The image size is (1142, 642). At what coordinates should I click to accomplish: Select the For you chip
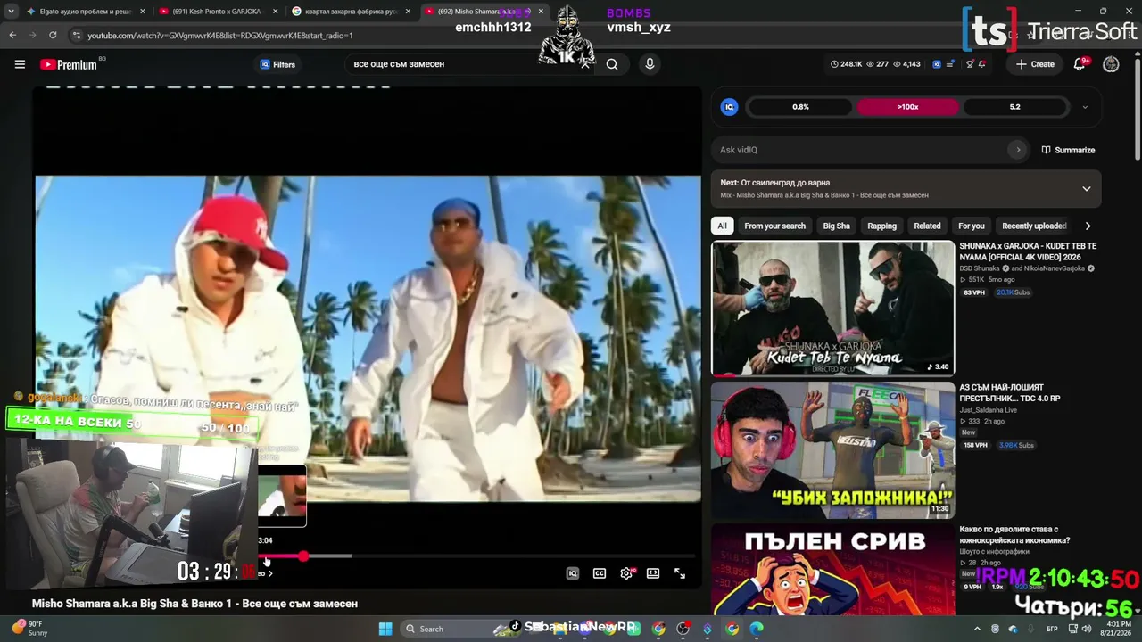click(971, 226)
